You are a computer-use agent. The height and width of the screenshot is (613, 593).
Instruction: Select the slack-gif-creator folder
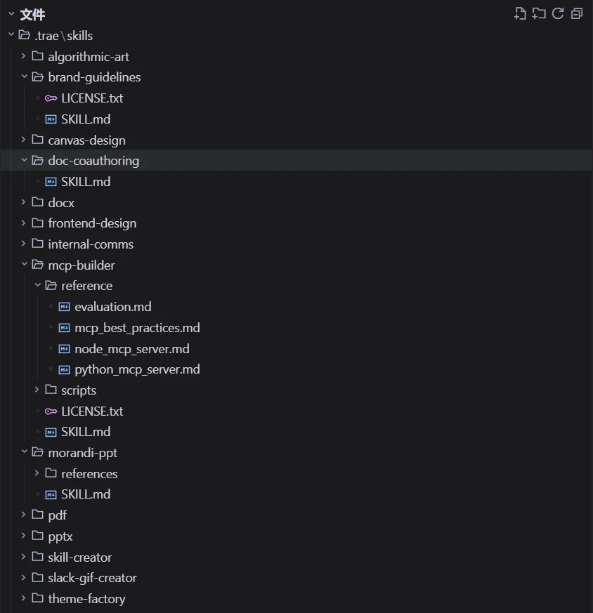[x=91, y=577]
